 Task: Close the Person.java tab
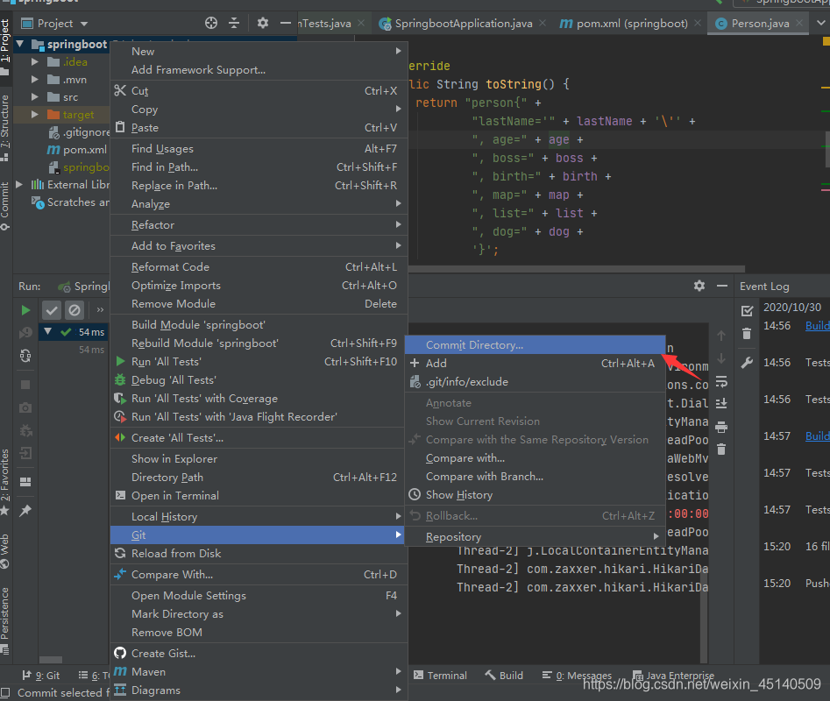(799, 23)
